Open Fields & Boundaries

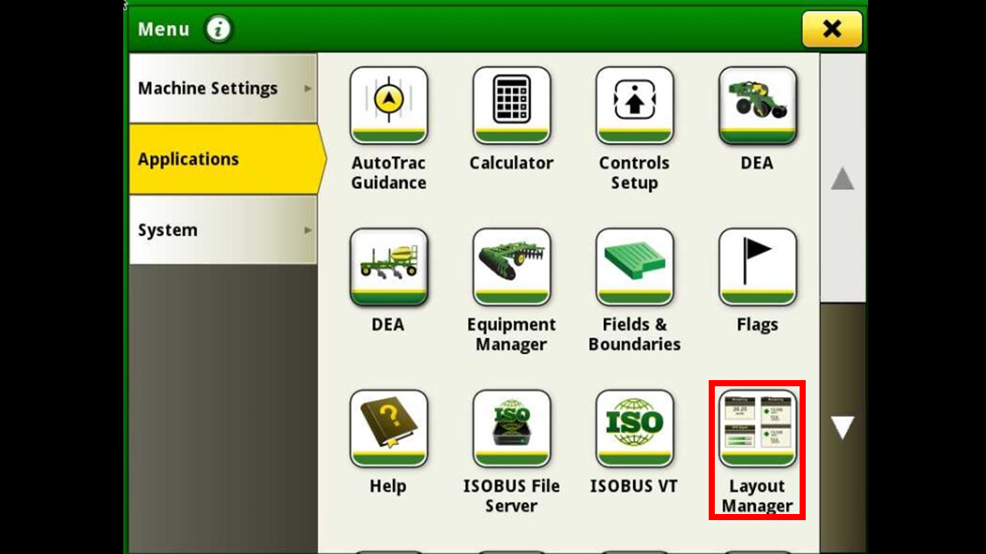(635, 267)
